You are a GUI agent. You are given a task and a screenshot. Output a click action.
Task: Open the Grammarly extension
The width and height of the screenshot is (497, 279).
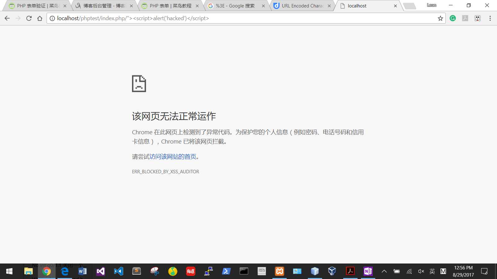point(453,18)
